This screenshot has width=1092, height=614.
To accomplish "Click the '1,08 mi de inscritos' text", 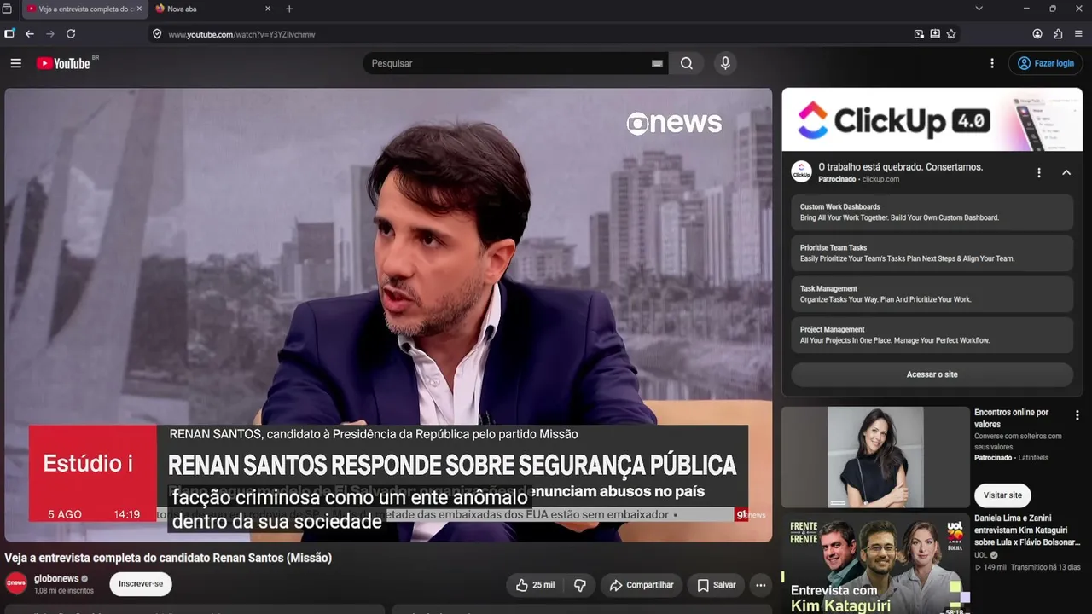I will pos(64,591).
